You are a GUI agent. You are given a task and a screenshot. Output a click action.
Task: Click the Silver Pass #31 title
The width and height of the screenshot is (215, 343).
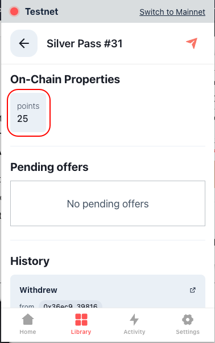click(85, 43)
